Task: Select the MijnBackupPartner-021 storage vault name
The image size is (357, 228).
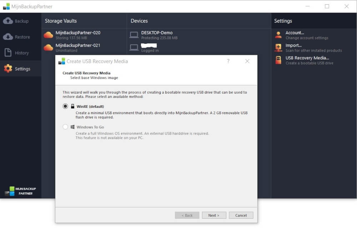Action: point(78,46)
